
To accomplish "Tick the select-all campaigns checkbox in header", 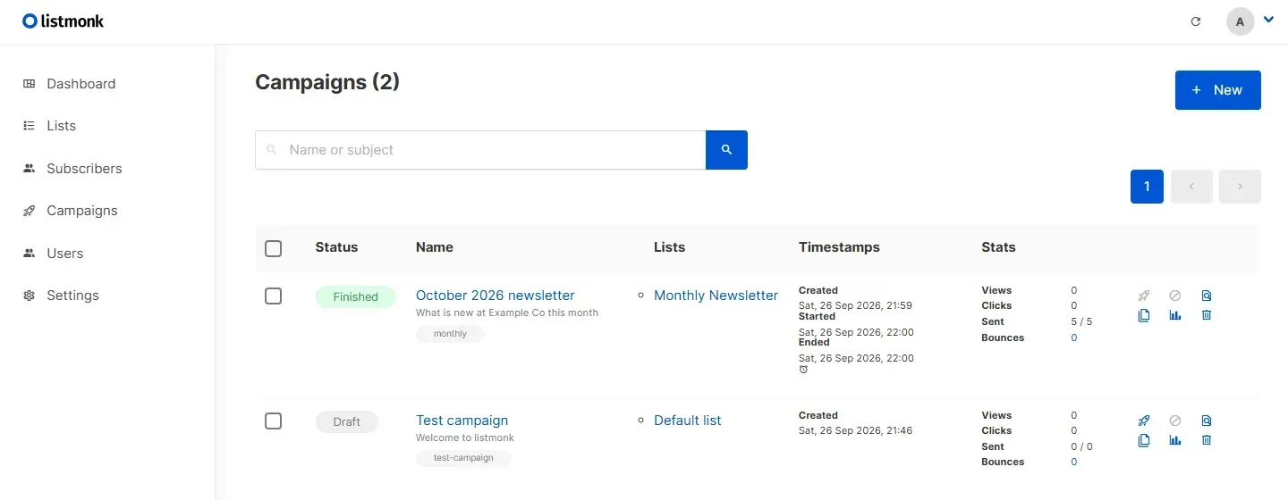I will pyautogui.click(x=274, y=248).
